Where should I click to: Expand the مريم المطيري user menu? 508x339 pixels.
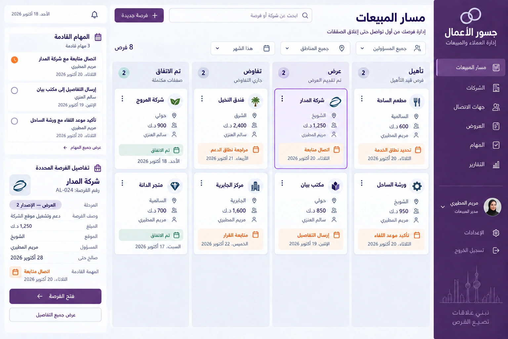coord(443,207)
